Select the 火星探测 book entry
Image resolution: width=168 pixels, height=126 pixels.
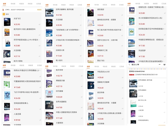(60, 122)
